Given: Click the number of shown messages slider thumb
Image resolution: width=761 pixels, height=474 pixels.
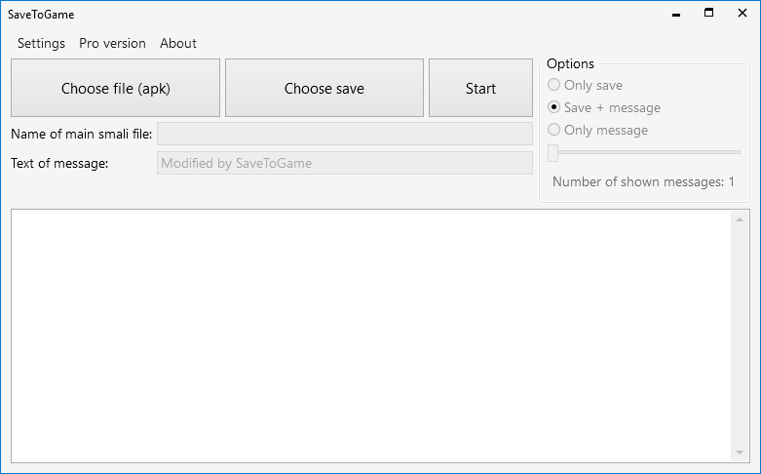Looking at the screenshot, I should (x=552, y=152).
